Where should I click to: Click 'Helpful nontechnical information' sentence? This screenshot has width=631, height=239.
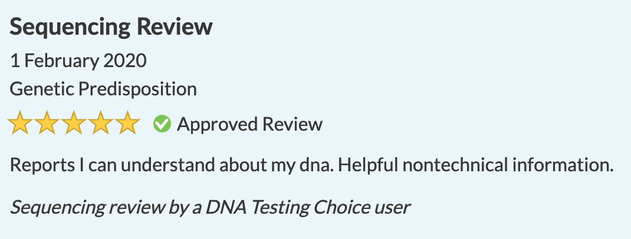[475, 165]
